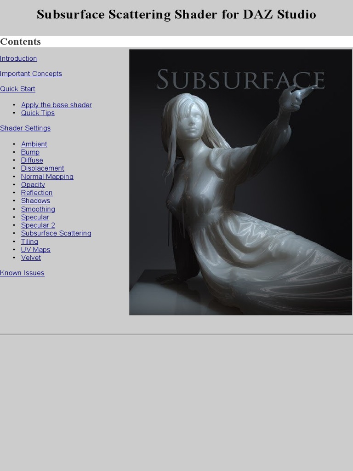The width and height of the screenshot is (353, 471).
Task: Select the Tiling link
Action: (x=29, y=241)
